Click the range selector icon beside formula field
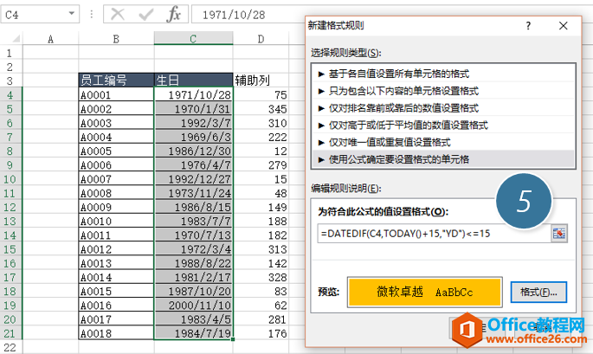The image size is (593, 354). click(x=559, y=234)
